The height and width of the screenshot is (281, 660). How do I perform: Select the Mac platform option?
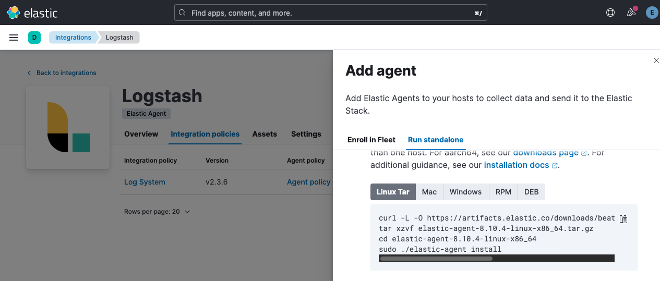[429, 192]
